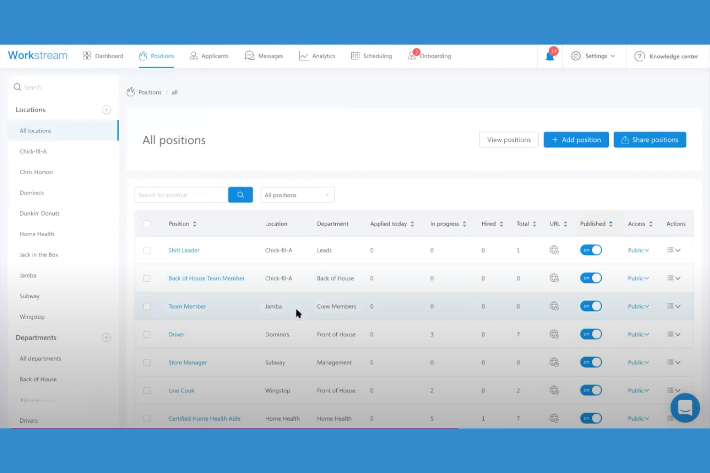The width and height of the screenshot is (710, 473).
Task: Open the All positions filter dropdown
Action: click(x=297, y=195)
